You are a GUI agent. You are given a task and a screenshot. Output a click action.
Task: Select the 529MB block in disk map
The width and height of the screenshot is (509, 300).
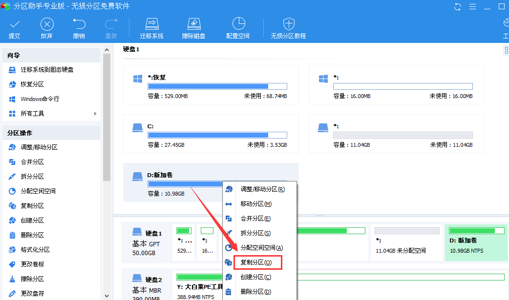point(184,242)
